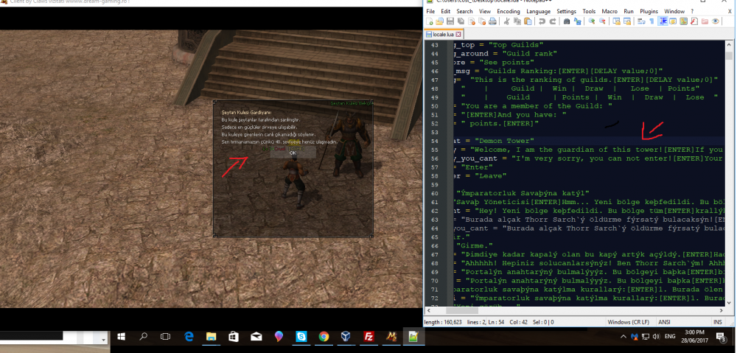Open the Encoding menu
Image resolution: width=737 pixels, height=353 pixels.
point(508,11)
